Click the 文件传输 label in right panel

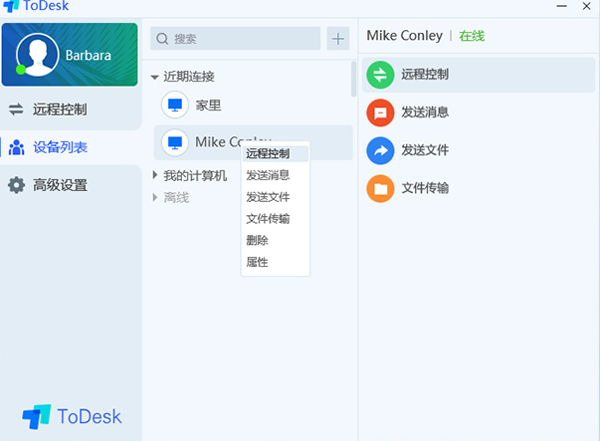coord(425,188)
